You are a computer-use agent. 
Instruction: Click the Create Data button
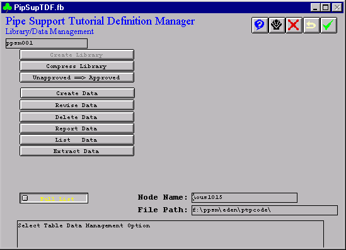point(78,93)
